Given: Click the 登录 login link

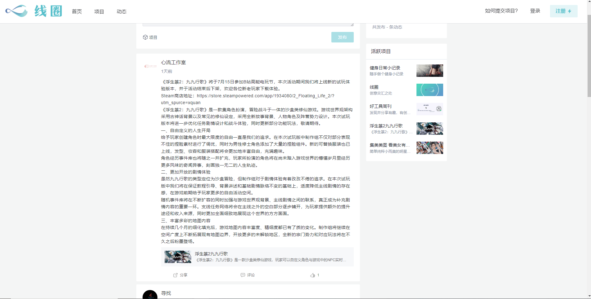Looking at the screenshot, I should tap(535, 11).
